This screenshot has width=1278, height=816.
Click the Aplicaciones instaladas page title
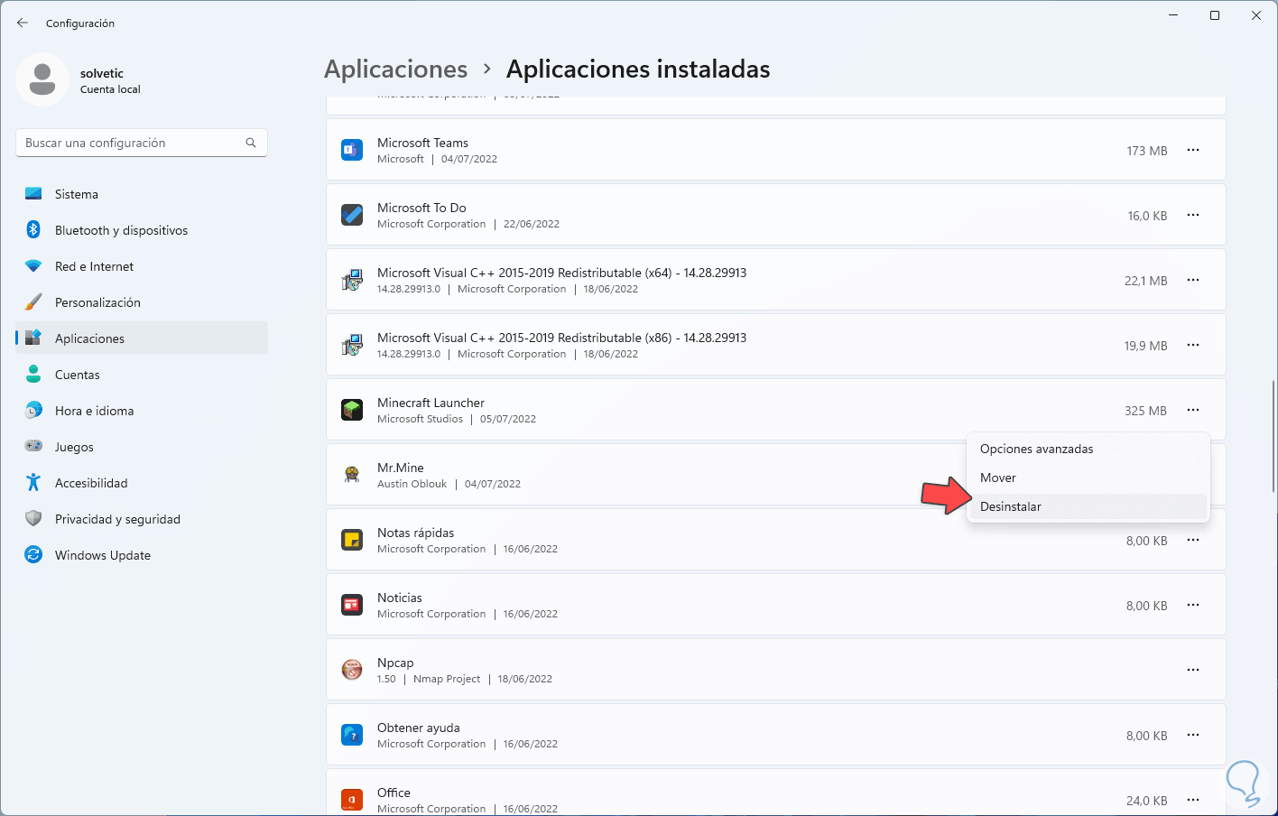638,70
